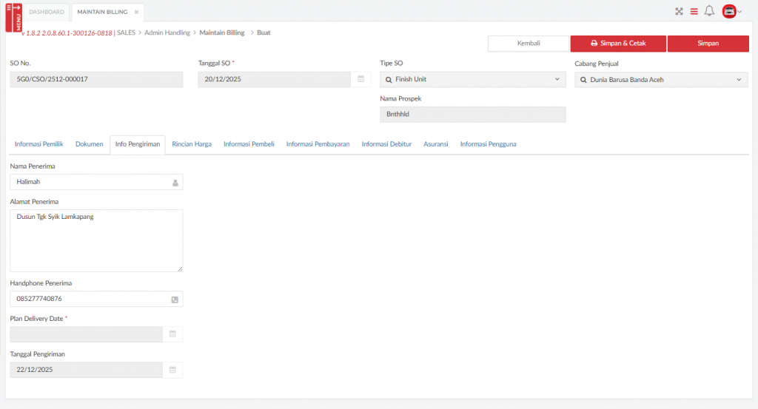This screenshot has height=409, width=758.
Task: Open the user profile avatar menu
Action: coord(731,11)
